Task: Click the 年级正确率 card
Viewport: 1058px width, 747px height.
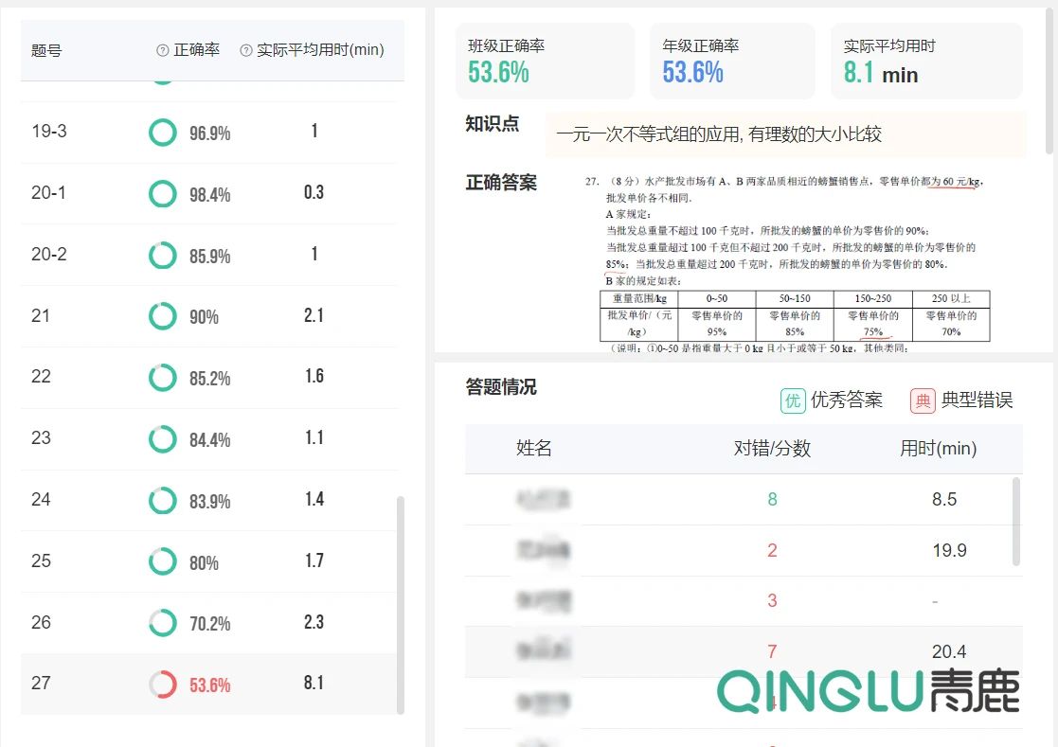Action: (x=731, y=62)
